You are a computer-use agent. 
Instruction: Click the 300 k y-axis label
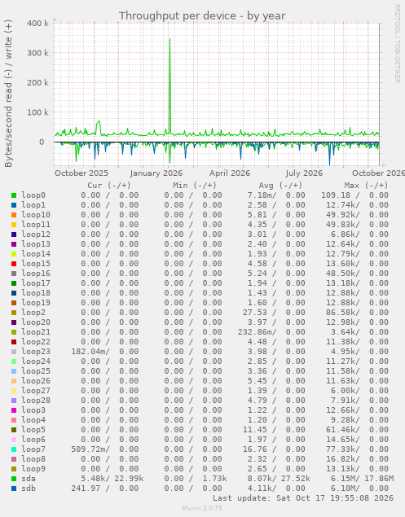(37, 53)
